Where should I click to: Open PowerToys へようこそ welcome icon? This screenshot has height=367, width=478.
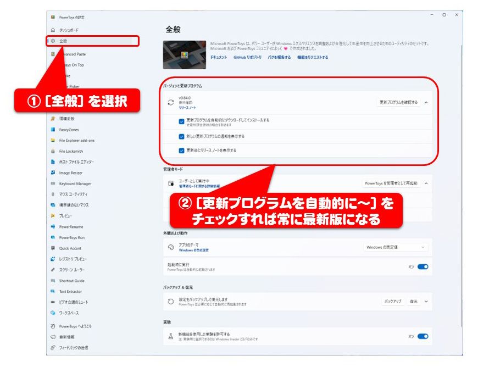tap(53, 326)
